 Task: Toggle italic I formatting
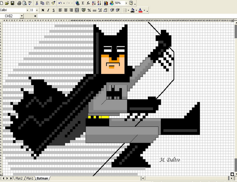(48, 10)
